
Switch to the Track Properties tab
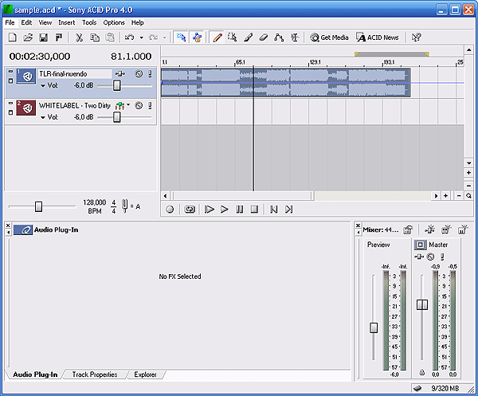click(x=94, y=374)
